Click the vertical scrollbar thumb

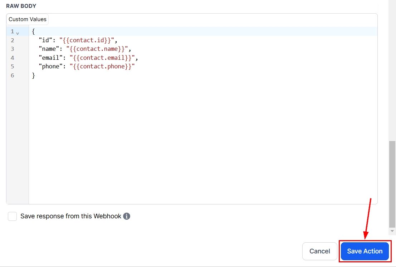coord(392,183)
